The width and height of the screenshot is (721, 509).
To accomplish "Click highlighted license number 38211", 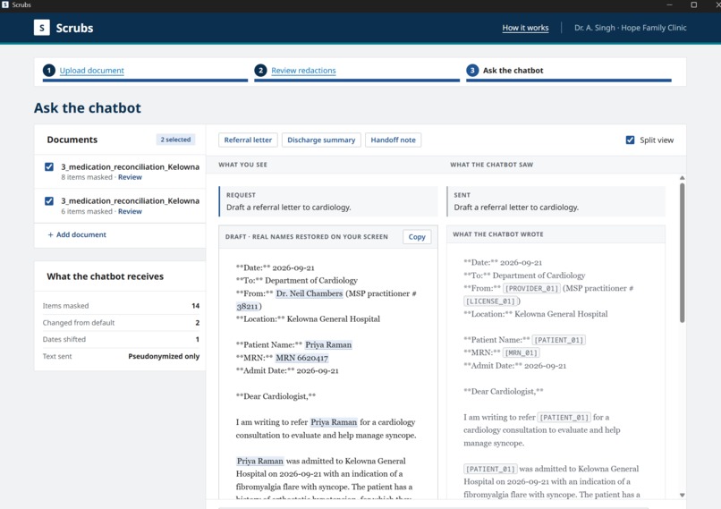I will 248,306.
